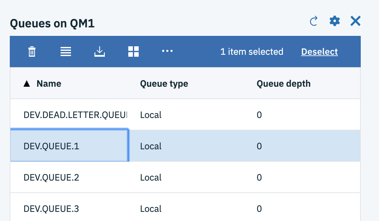Open the more actions ellipsis menu
The width and height of the screenshot is (379, 221).
[x=167, y=51]
